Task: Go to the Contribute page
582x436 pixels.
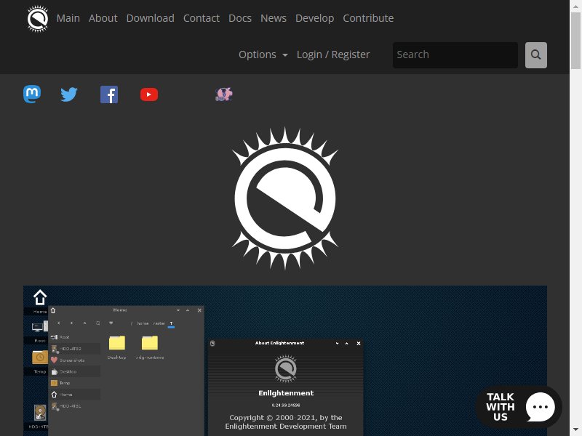Action: [368, 18]
